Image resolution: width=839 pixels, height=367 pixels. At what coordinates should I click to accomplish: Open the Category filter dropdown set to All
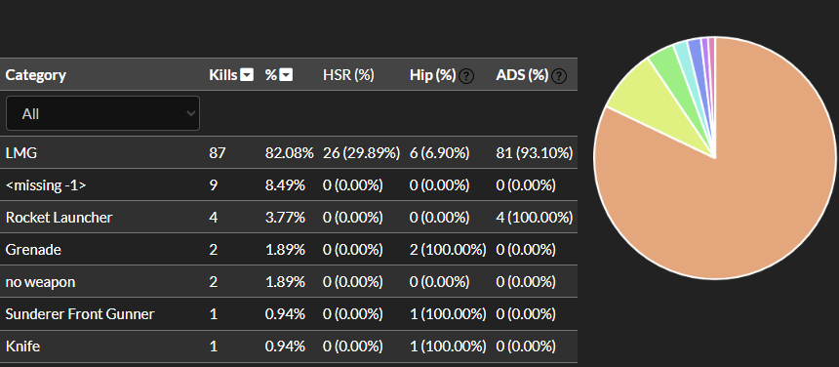tap(102, 113)
